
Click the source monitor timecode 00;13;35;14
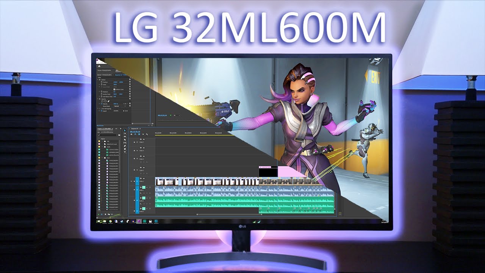(162, 115)
